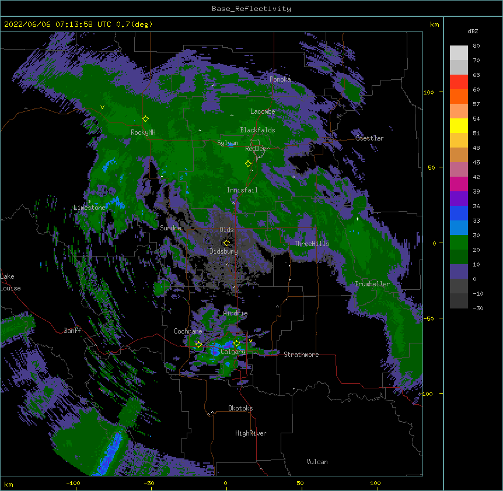This screenshot has width=503, height=491.
Task: Click the Cochrane city label
Action: (188, 331)
